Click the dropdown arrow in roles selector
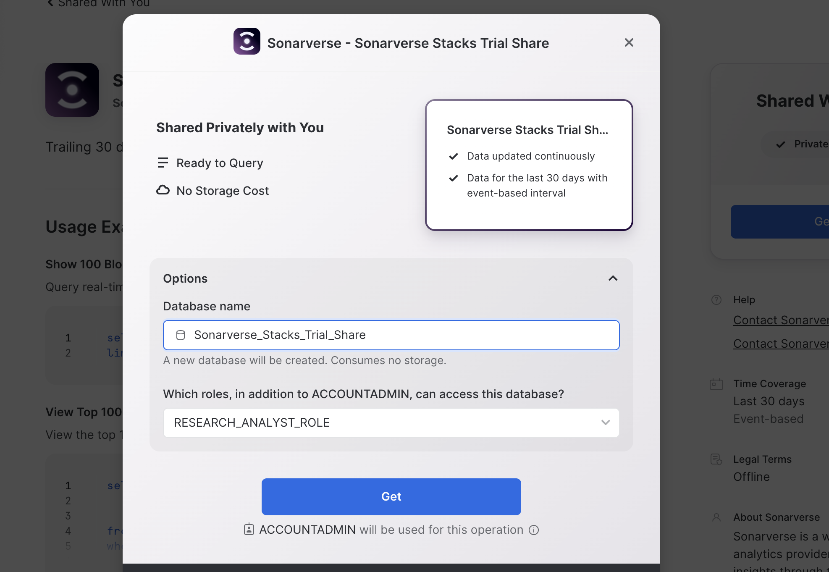829x572 pixels. pyautogui.click(x=605, y=423)
